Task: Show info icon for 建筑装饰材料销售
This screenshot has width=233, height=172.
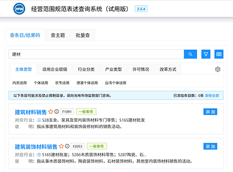Action: click(x=67, y=146)
